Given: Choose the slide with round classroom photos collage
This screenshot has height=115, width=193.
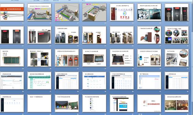Looking at the screenshot, I should pos(177,35).
